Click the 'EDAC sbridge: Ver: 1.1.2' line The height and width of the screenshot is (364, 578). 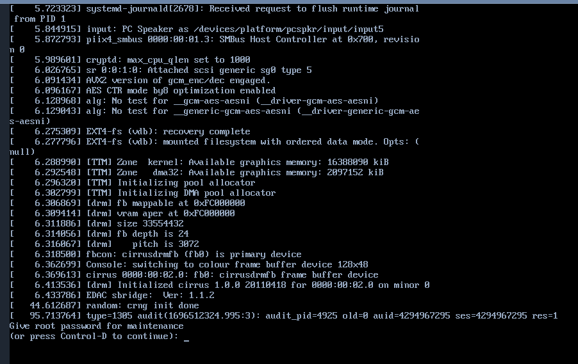pos(112,295)
